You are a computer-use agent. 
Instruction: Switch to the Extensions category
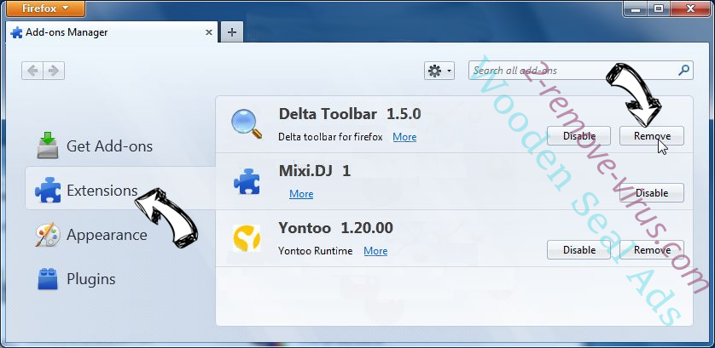(x=102, y=191)
